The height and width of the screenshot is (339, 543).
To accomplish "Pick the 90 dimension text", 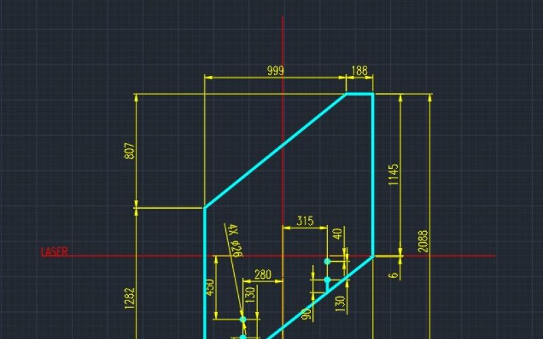I will tap(306, 314).
